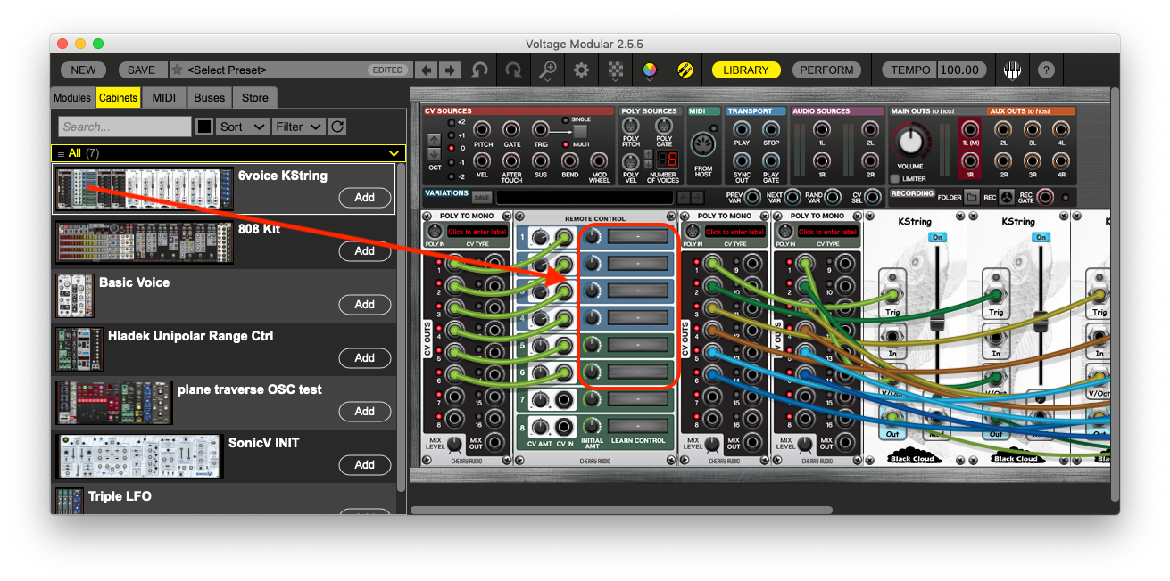
Task: Open the help question mark
Action: point(1046,70)
